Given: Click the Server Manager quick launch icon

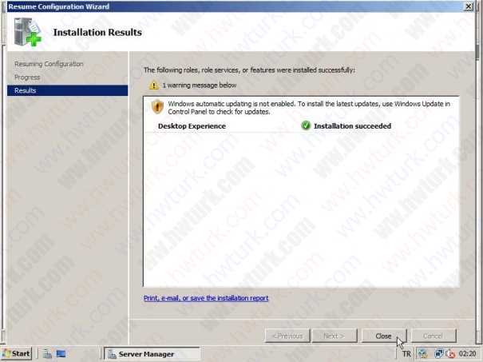Looking at the screenshot, I should (x=47, y=354).
